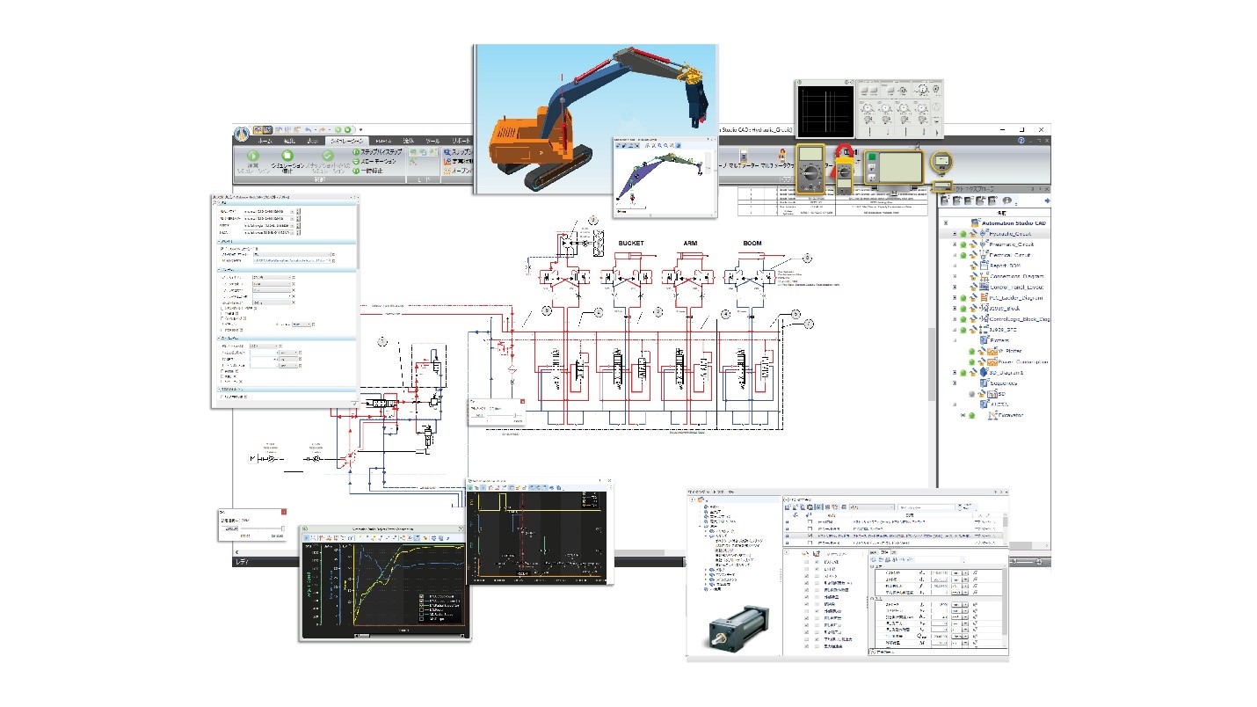Open the Hydraulic_Circuit document in project tree

[x=1011, y=235]
